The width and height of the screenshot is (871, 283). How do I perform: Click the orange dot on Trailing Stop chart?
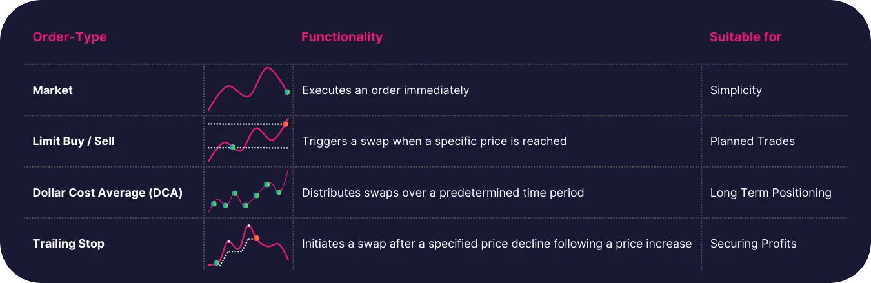256,238
